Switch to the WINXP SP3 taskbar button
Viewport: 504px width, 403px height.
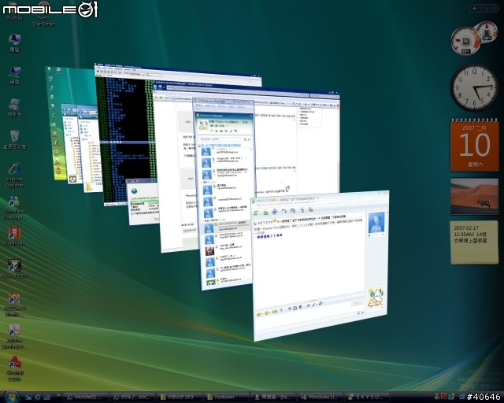[180, 397]
